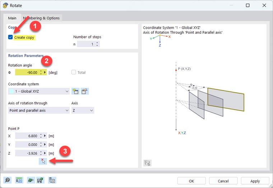Confirm with the OK button
The width and height of the screenshot is (273, 188).
(x=191, y=181)
